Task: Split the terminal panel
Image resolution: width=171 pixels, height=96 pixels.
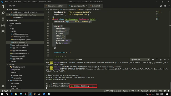Action: click(157, 59)
